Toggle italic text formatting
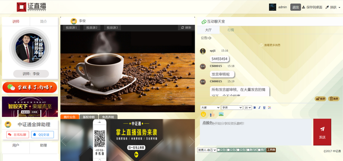 [x=259, y=107]
